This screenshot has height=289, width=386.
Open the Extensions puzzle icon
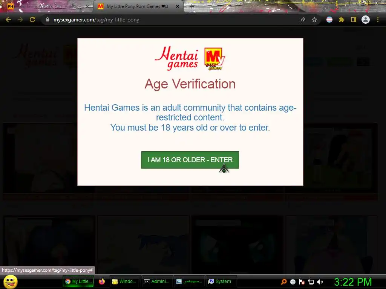coord(342,20)
